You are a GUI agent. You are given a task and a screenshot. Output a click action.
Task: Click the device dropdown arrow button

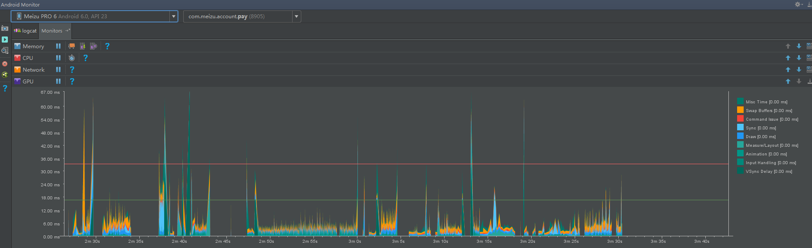tap(174, 17)
